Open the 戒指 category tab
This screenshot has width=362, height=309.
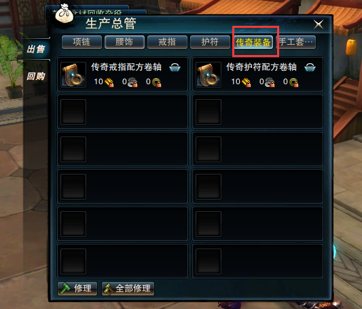167,42
